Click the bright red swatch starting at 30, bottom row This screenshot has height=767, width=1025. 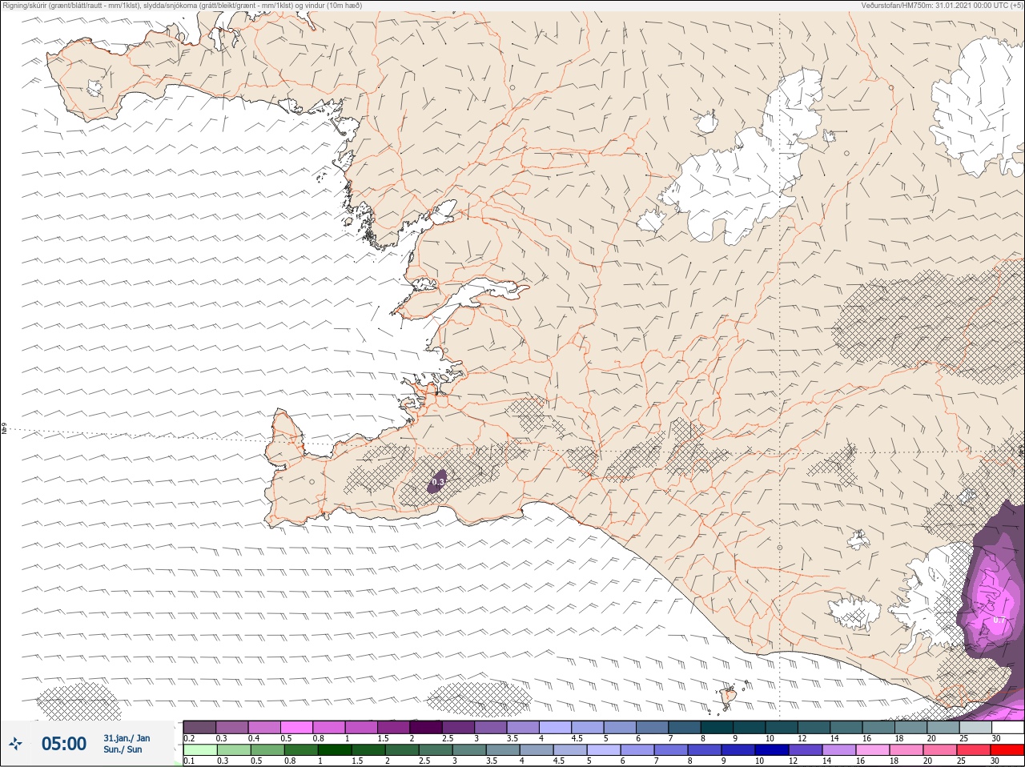(x=1007, y=750)
